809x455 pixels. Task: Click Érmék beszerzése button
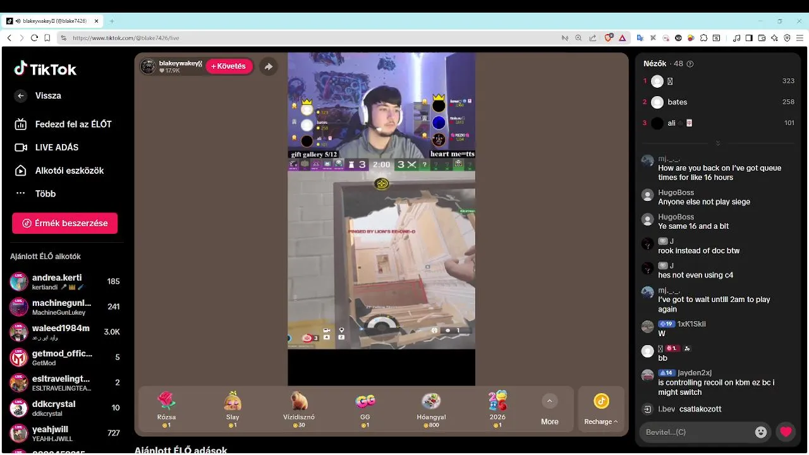point(64,223)
